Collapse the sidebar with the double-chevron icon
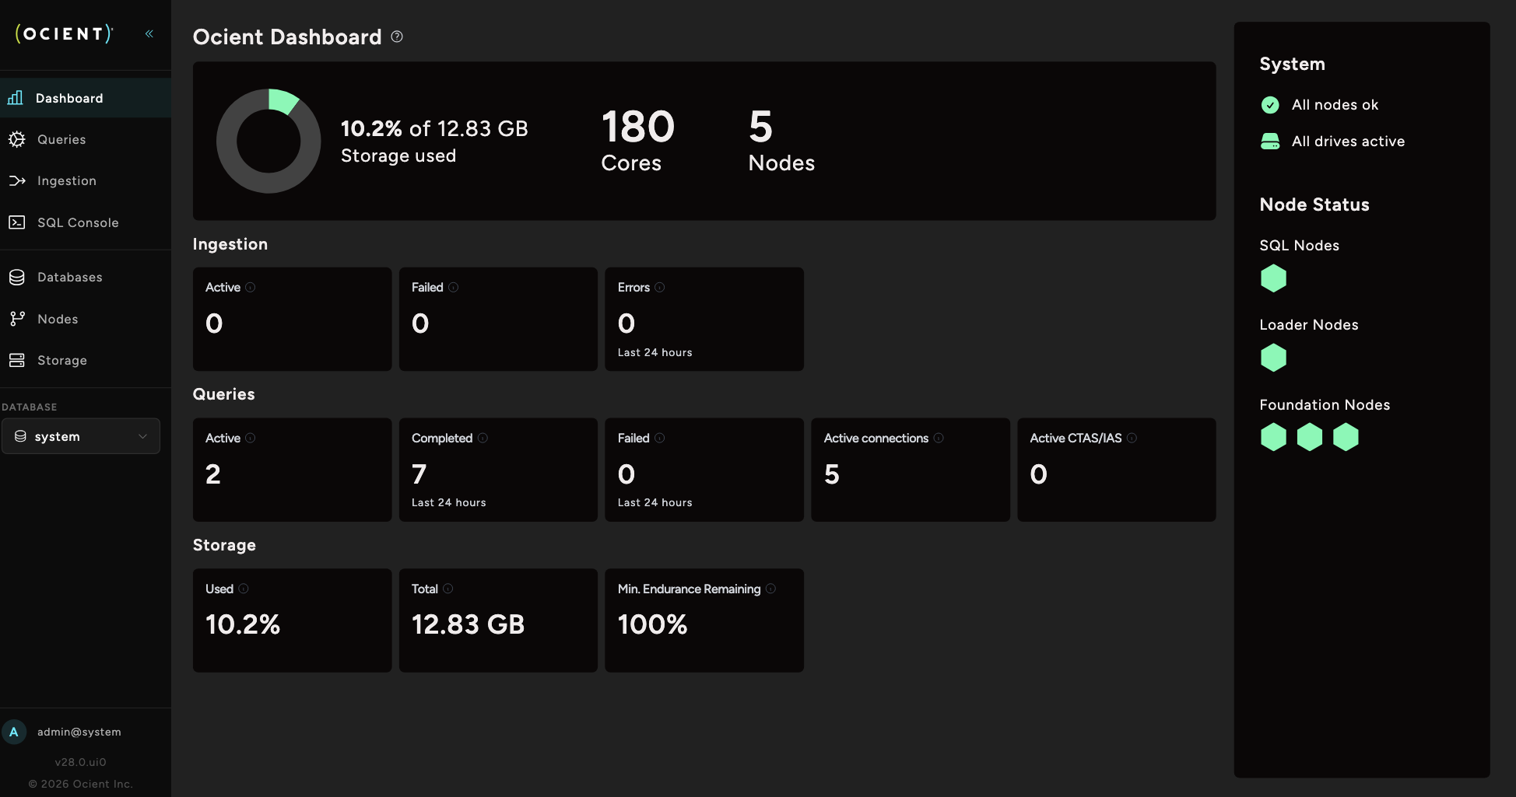 click(149, 33)
